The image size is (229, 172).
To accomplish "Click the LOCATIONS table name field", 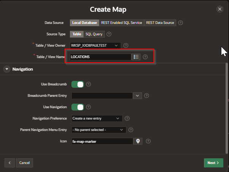I will coord(101,57).
